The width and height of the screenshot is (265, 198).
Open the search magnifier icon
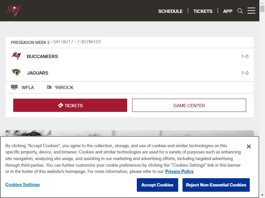click(240, 11)
